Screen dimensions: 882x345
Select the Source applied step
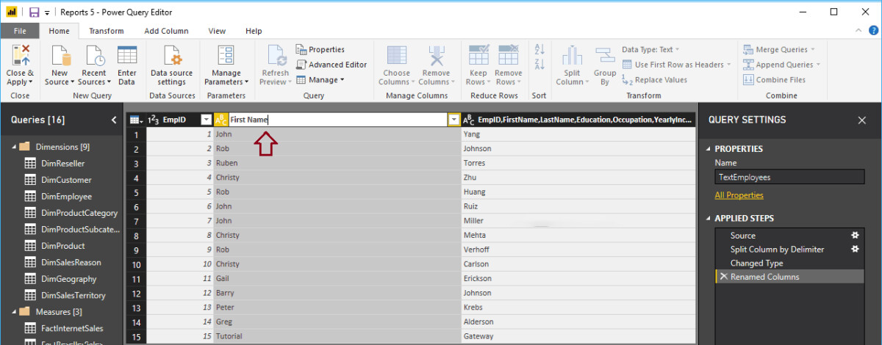(789, 236)
